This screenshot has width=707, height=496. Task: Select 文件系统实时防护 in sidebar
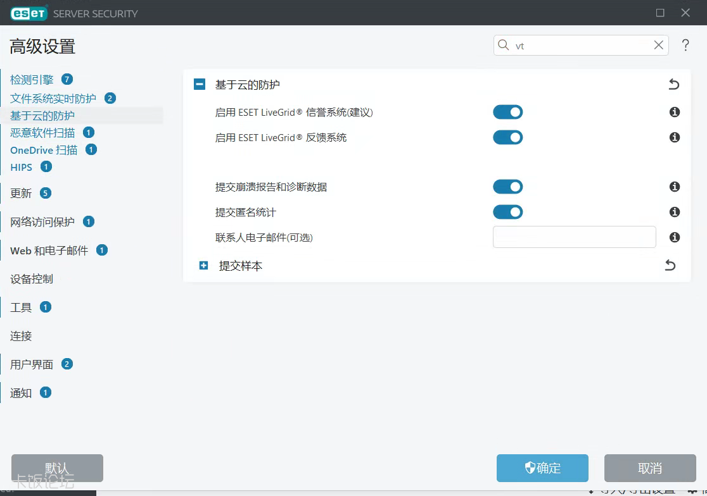(x=53, y=98)
